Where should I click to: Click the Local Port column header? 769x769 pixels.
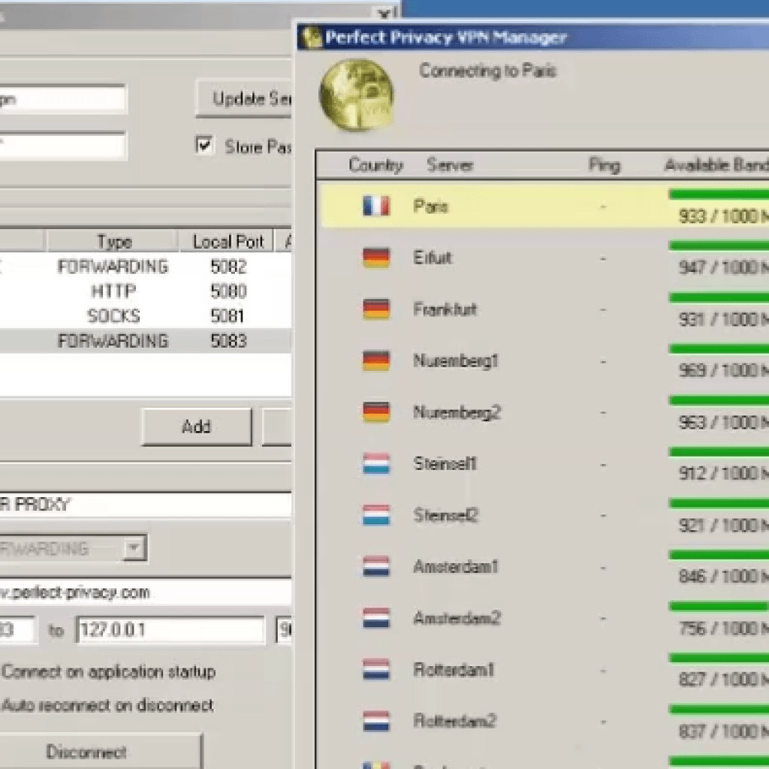227,241
